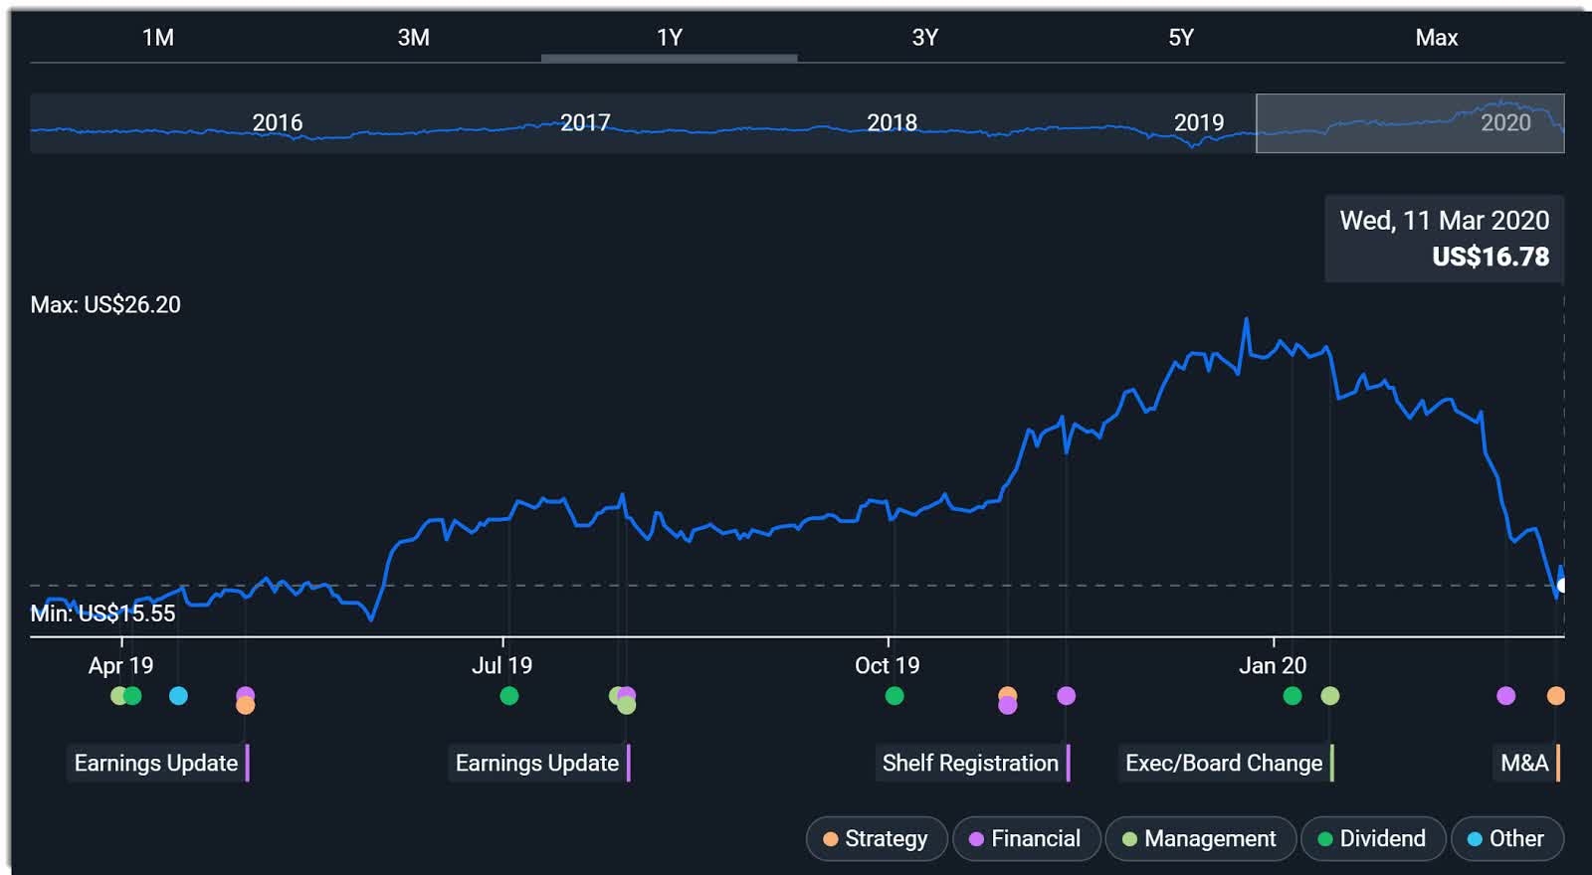Viewport: 1592px width, 875px height.
Task: Show the Max time range tab
Action: click(1437, 38)
